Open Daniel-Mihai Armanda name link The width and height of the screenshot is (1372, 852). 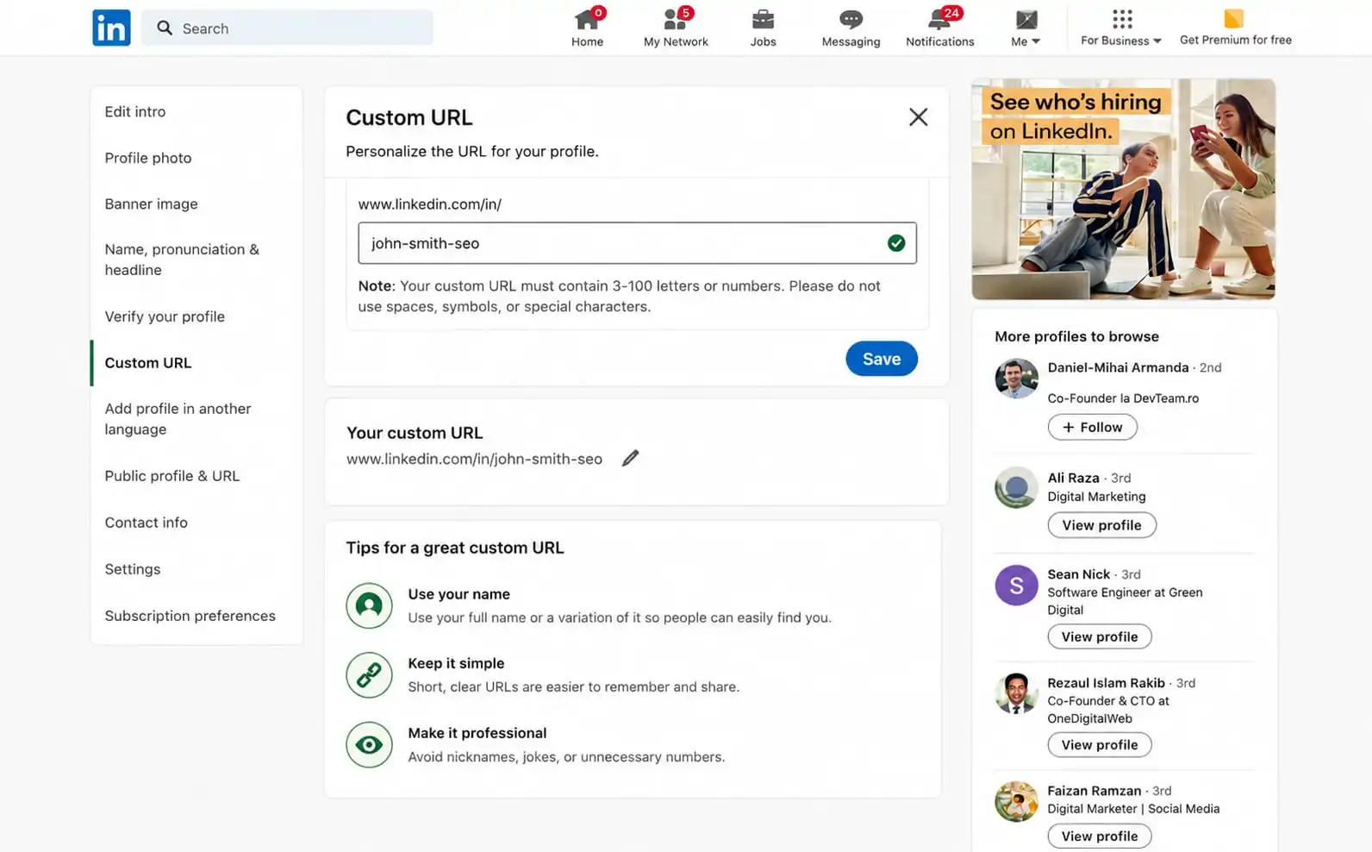1118,367
